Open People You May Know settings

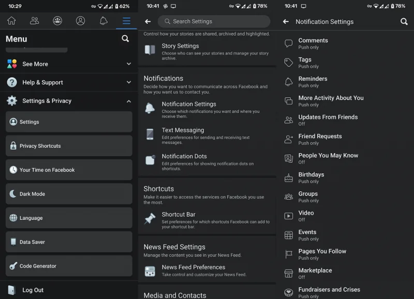[x=345, y=158]
